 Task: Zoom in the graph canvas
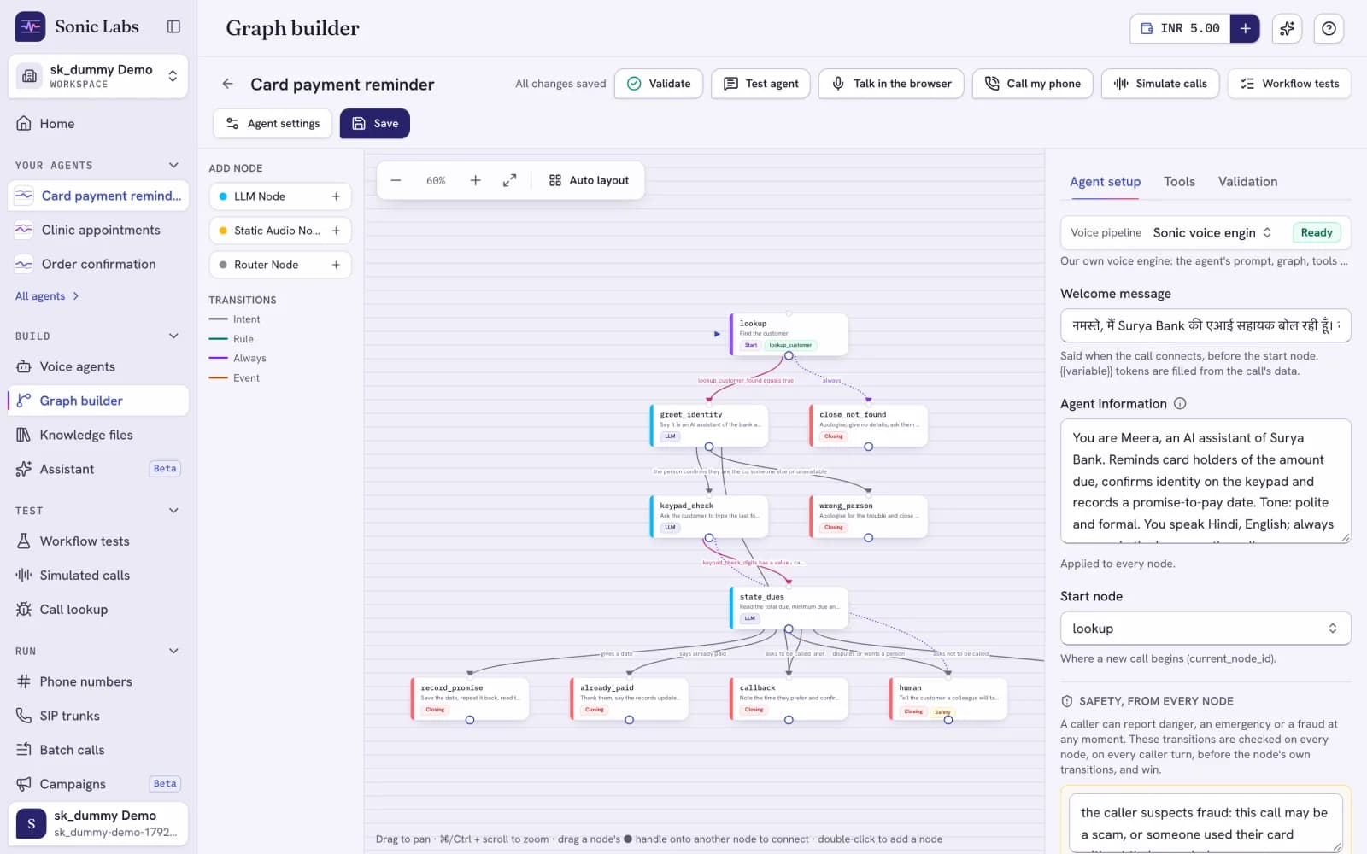[475, 180]
